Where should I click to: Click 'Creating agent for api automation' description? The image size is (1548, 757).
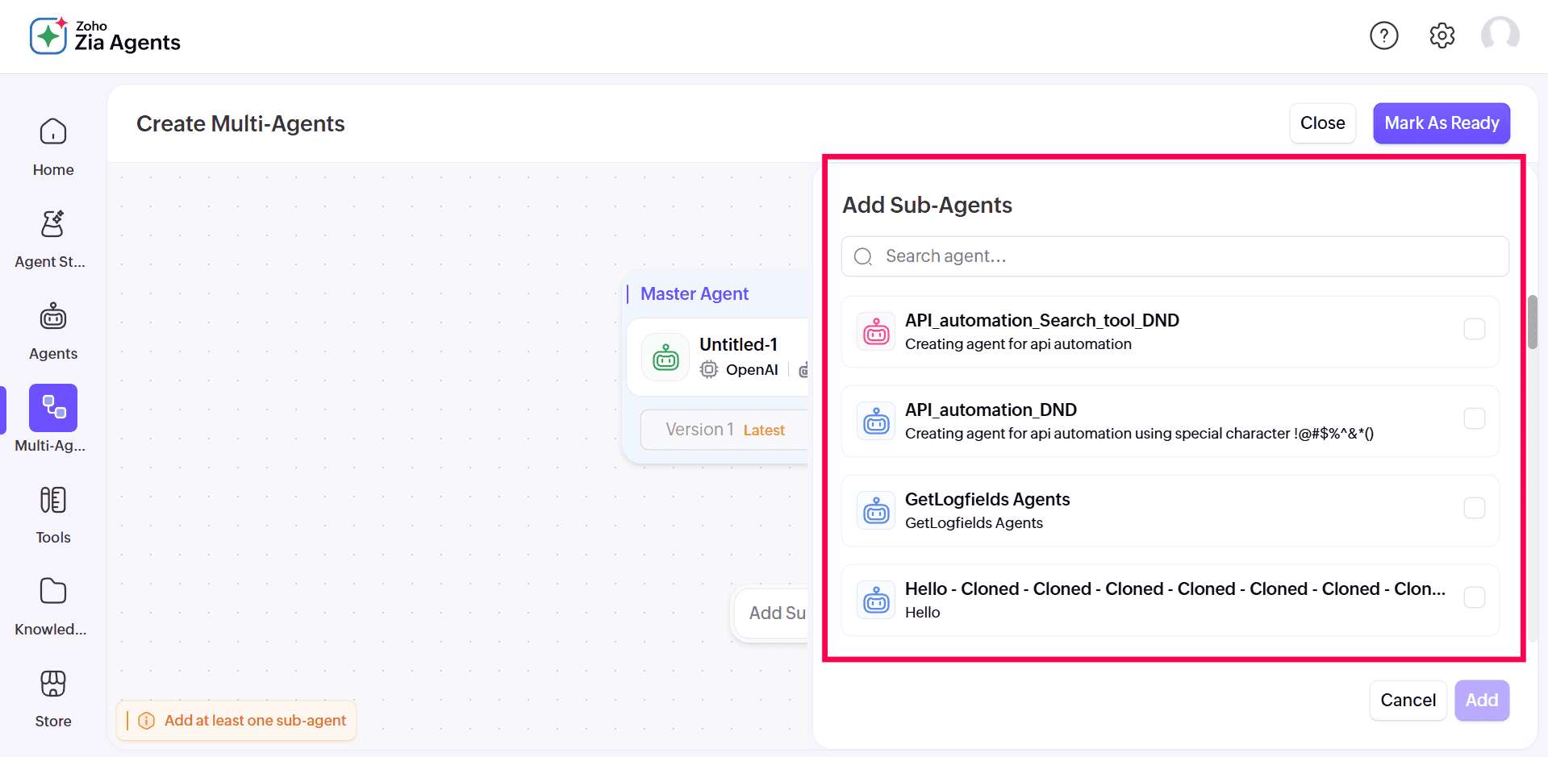coord(1018,344)
